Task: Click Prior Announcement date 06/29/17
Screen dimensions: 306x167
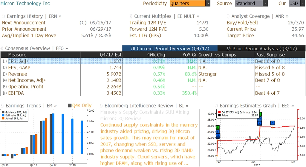Action: pos(100,29)
